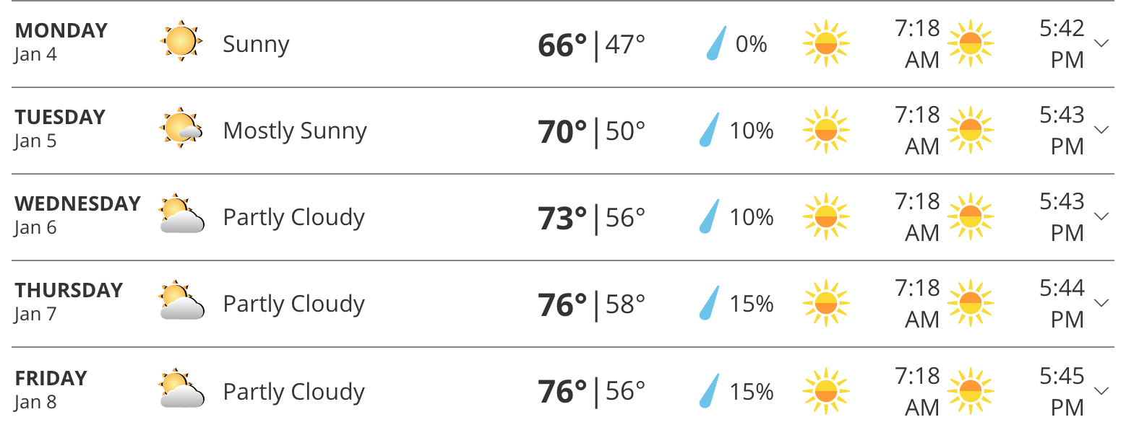Click Friday's 15% precipitation chance
The image size is (1126, 430).
(752, 392)
